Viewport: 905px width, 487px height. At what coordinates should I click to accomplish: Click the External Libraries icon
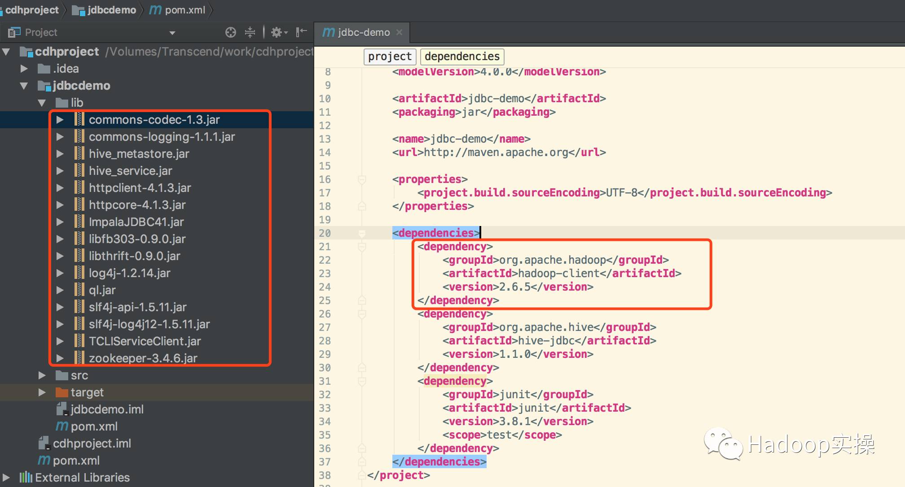[x=26, y=477]
